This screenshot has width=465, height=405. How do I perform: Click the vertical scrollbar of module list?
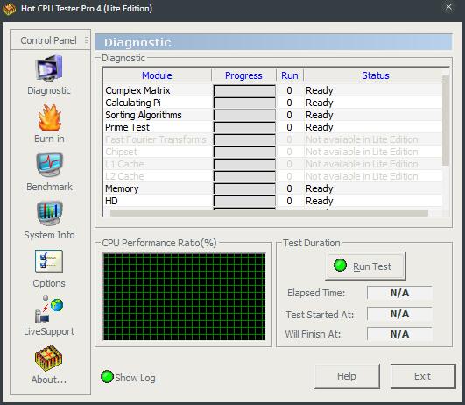[446, 120]
